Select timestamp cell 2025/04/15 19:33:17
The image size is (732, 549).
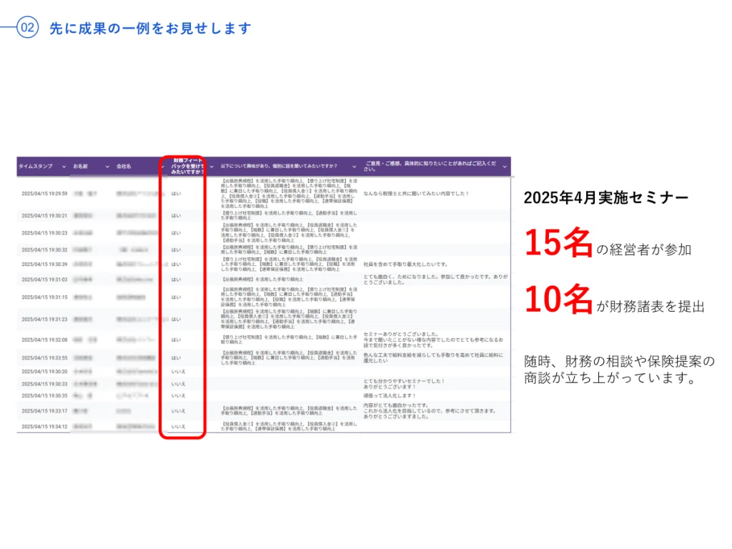(44, 411)
